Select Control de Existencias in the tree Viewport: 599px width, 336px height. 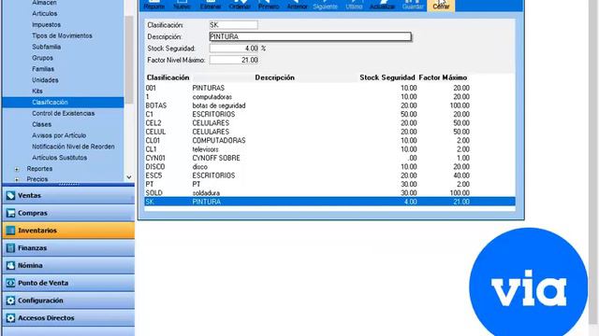coord(63,113)
